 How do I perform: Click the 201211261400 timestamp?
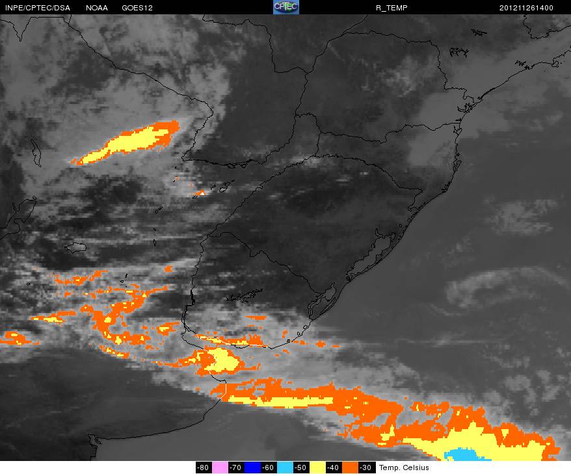click(526, 8)
